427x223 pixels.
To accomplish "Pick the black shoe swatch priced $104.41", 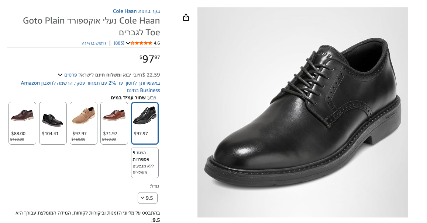I will tap(53, 123).
